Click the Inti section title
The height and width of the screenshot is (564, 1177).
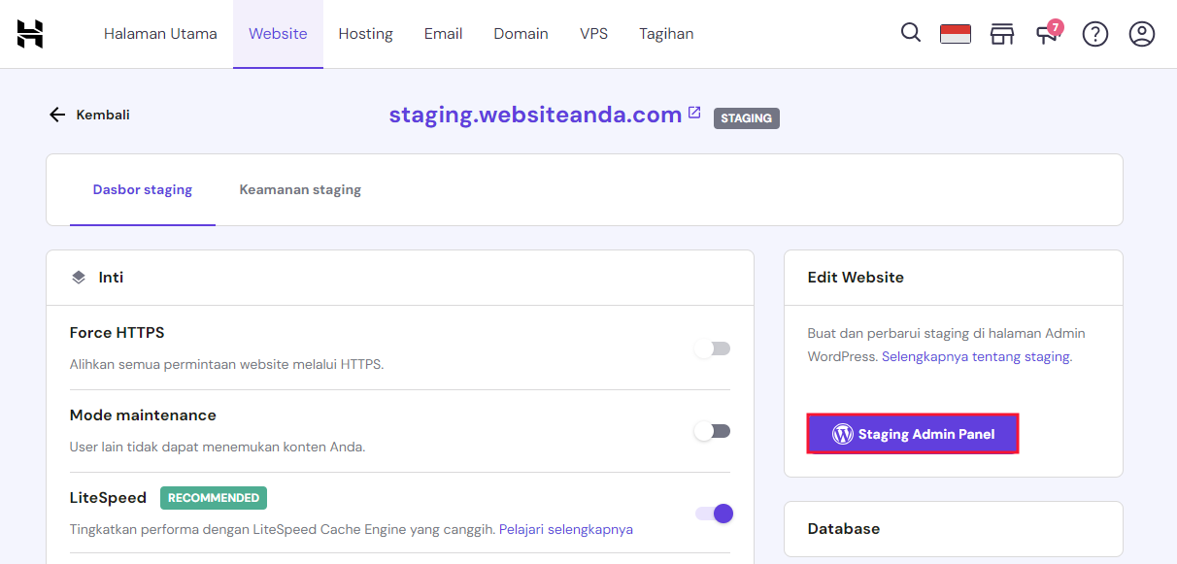coord(111,278)
